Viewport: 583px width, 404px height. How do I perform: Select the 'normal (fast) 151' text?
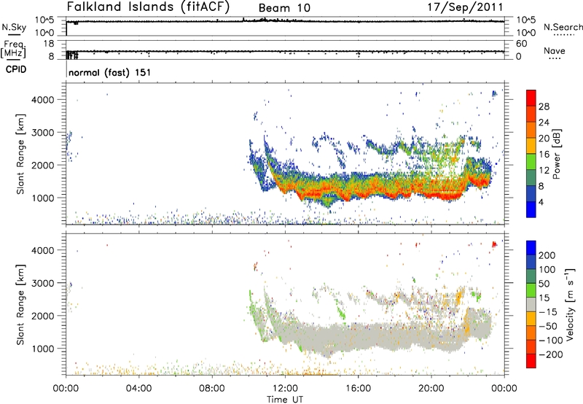(x=110, y=72)
